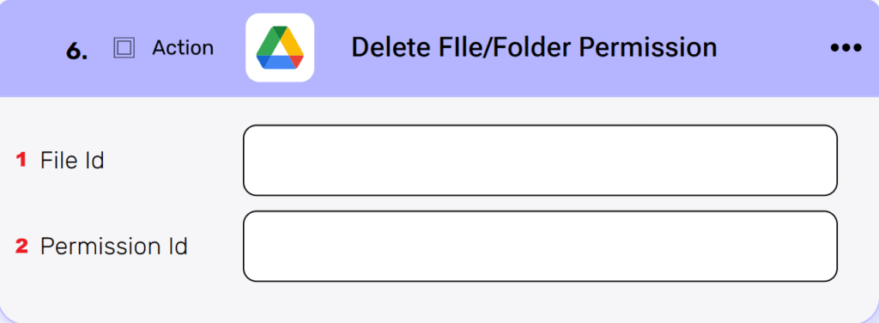Click the gray panel below the Permission Id field

click(439, 300)
